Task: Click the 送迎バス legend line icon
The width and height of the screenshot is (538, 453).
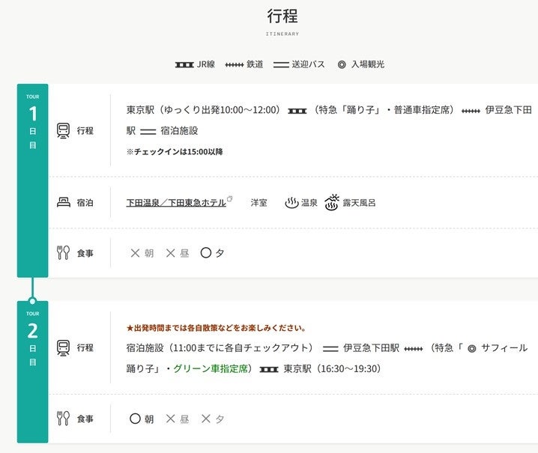Action: pos(281,65)
